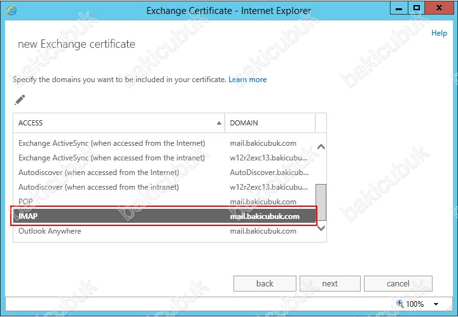Click the zoom magnifier icon in status bar
458x317 pixels.
399,304
